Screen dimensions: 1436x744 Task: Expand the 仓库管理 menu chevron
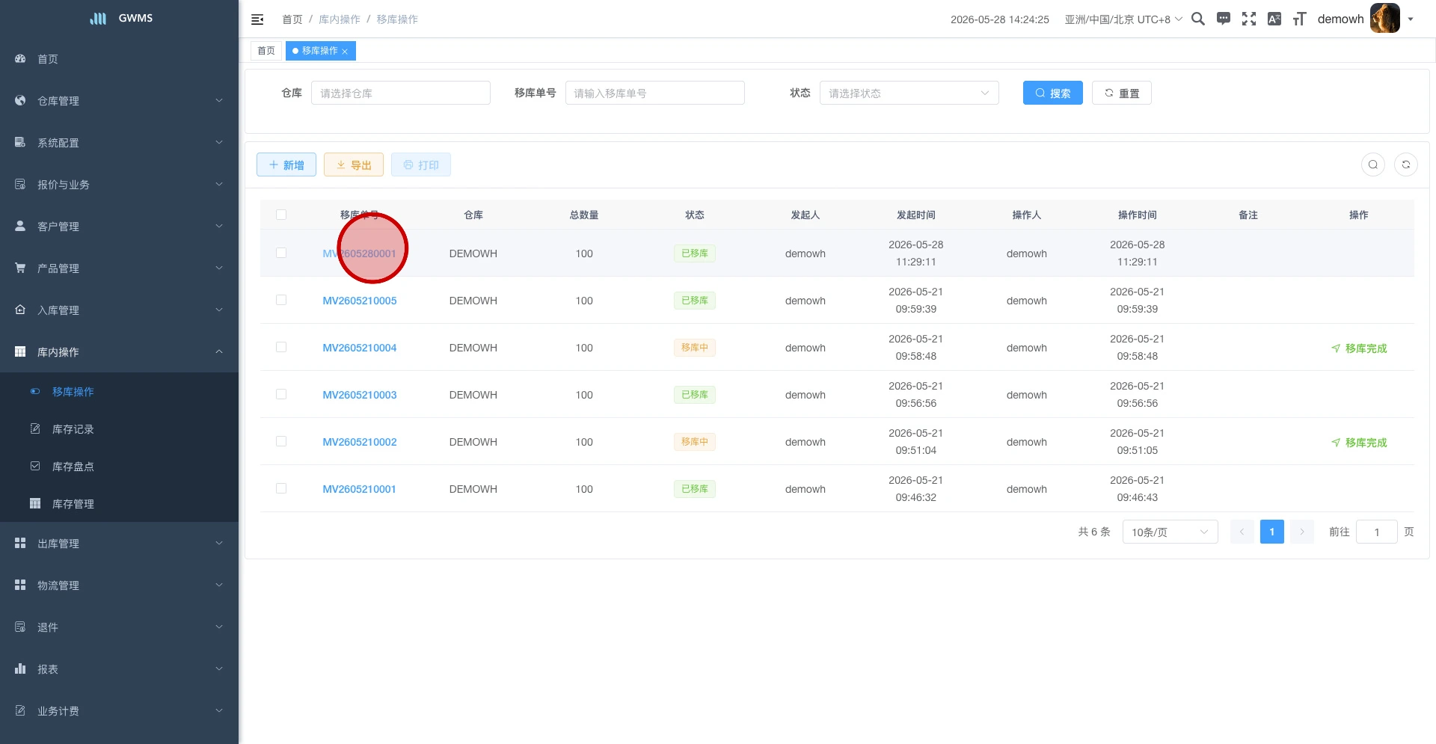(x=219, y=100)
